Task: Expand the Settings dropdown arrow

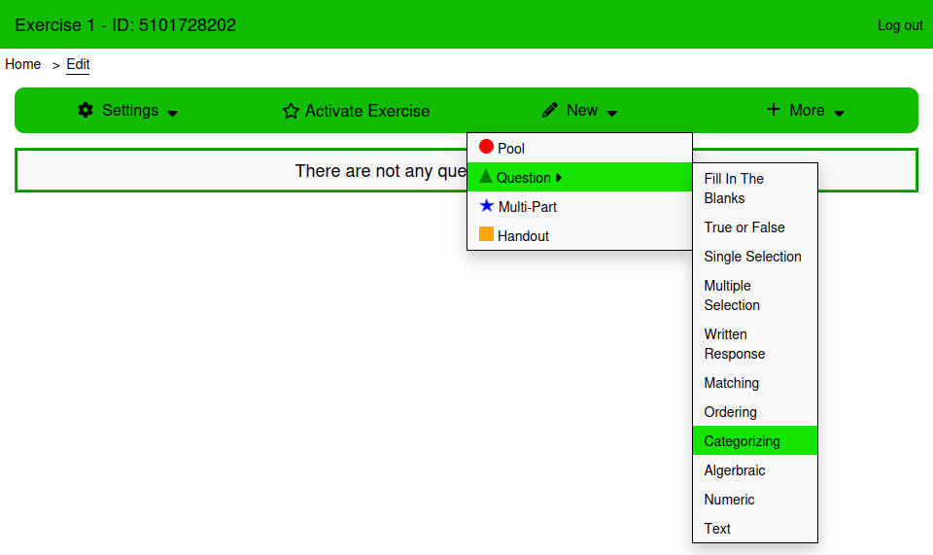Action: point(173,113)
